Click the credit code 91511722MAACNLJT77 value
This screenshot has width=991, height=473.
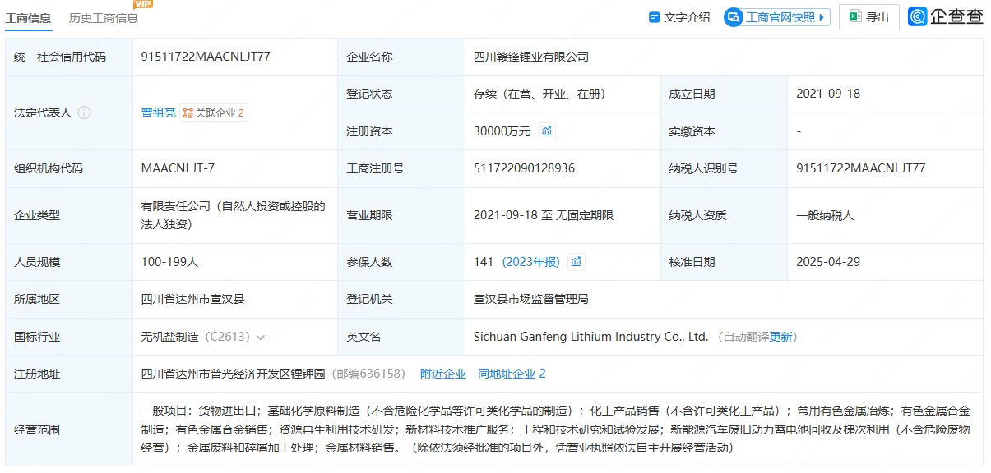pyautogui.click(x=206, y=57)
